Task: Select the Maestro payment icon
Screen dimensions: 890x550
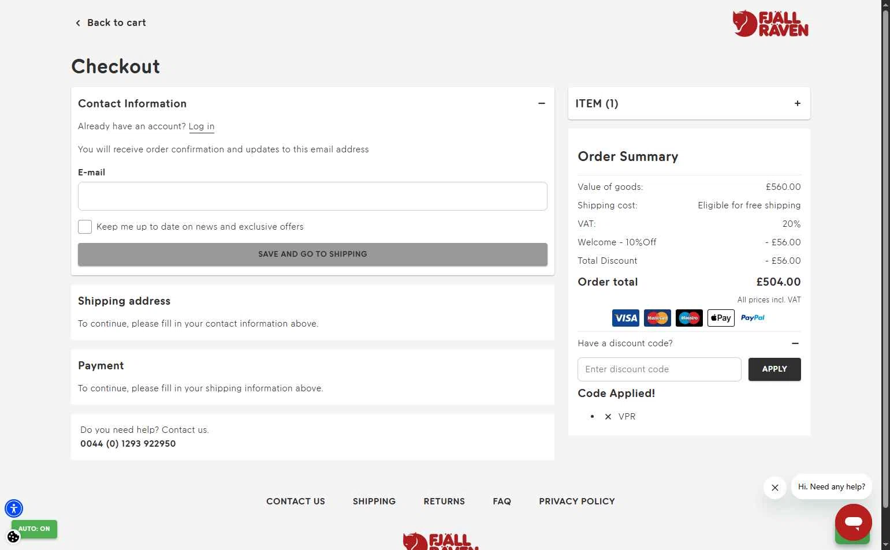Action: click(x=689, y=318)
